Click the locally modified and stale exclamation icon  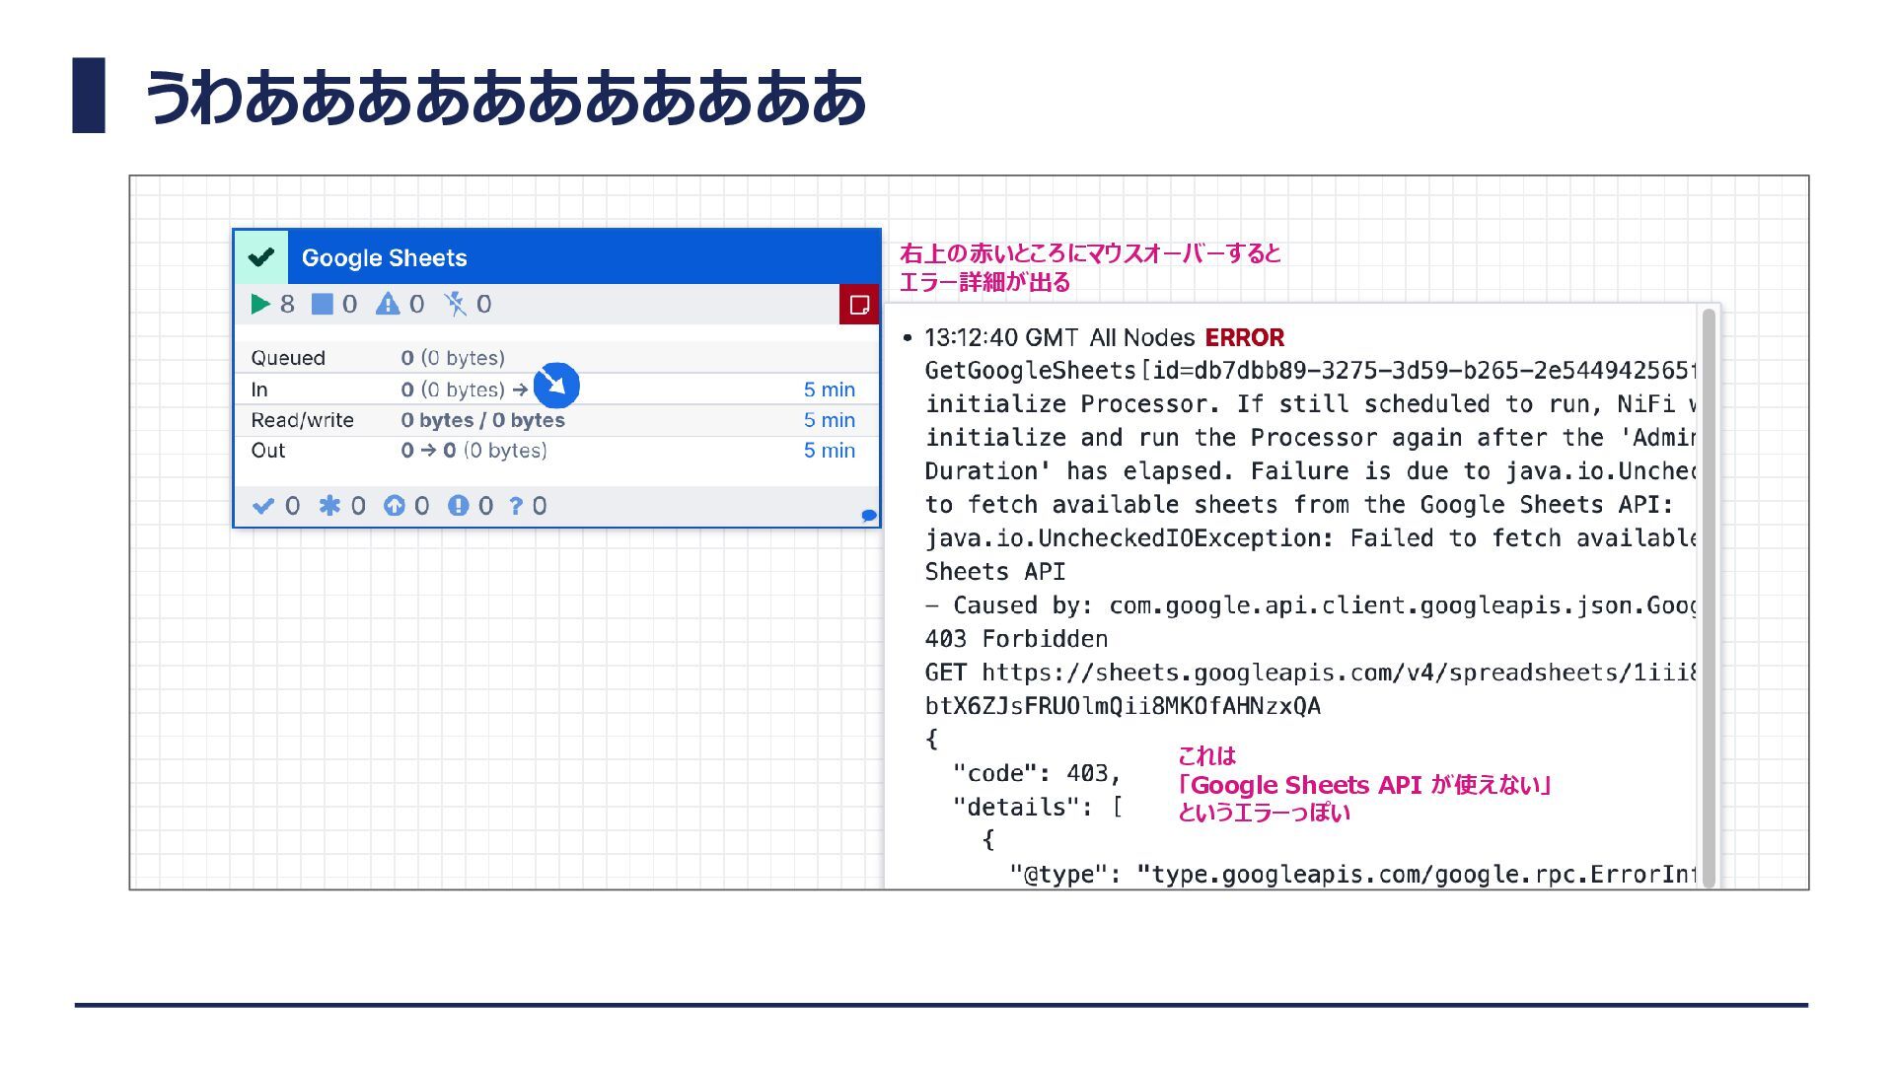[x=458, y=506]
